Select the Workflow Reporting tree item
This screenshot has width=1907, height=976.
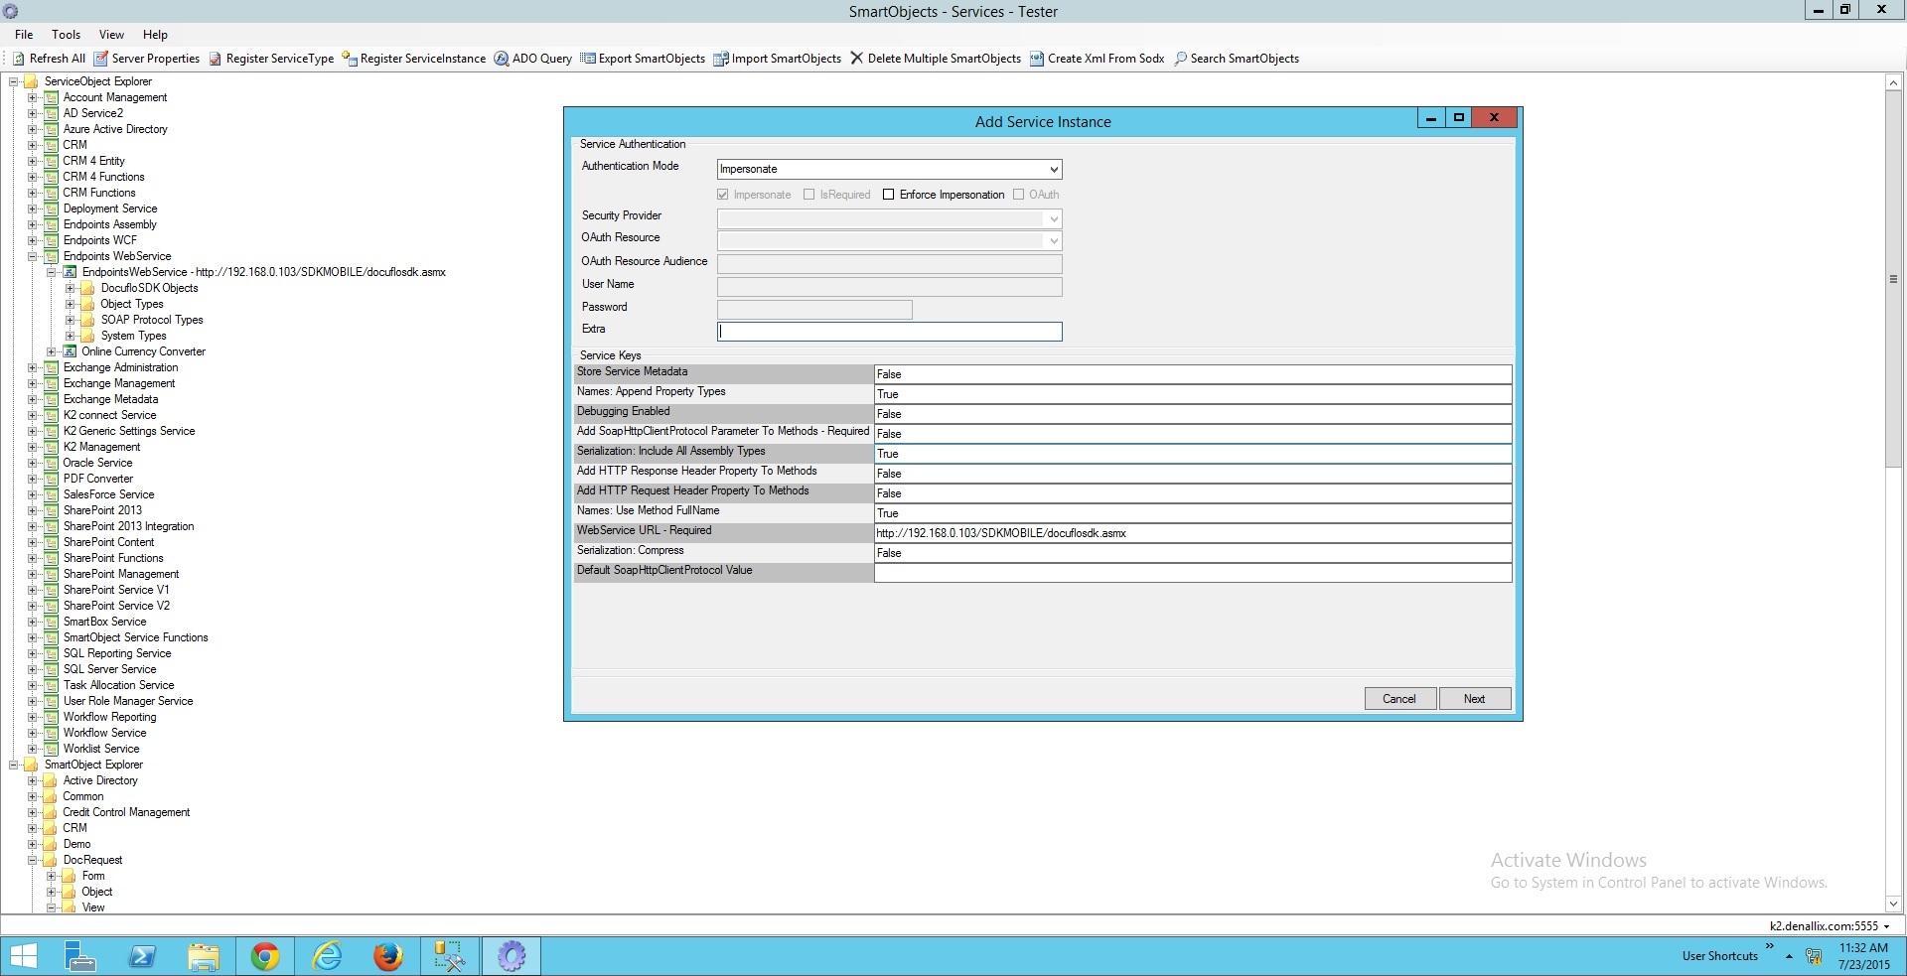point(109,717)
